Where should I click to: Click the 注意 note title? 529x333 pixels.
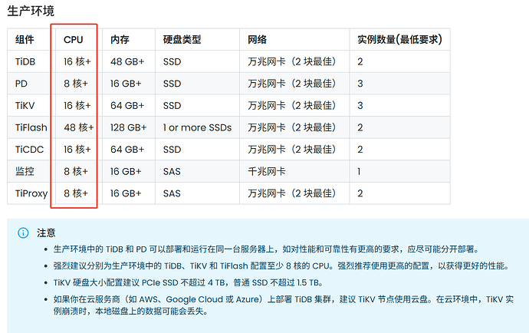click(x=46, y=232)
